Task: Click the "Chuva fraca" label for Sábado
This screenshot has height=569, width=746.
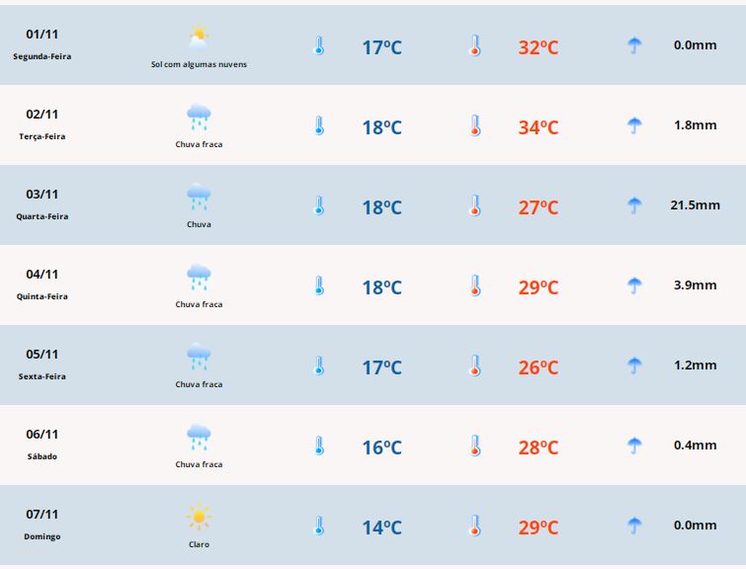Action: click(199, 464)
